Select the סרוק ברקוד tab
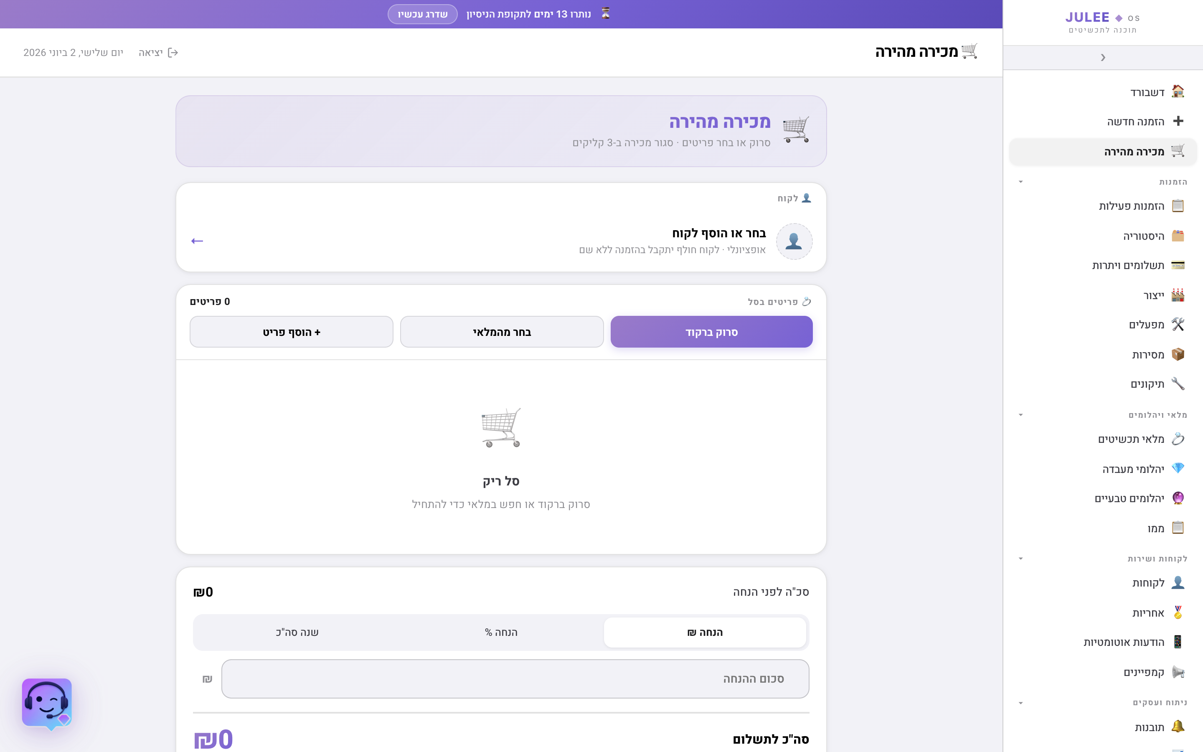 [x=711, y=332]
